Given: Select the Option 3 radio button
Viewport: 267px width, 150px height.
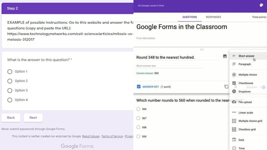Looking at the screenshot, I should point(10,90).
